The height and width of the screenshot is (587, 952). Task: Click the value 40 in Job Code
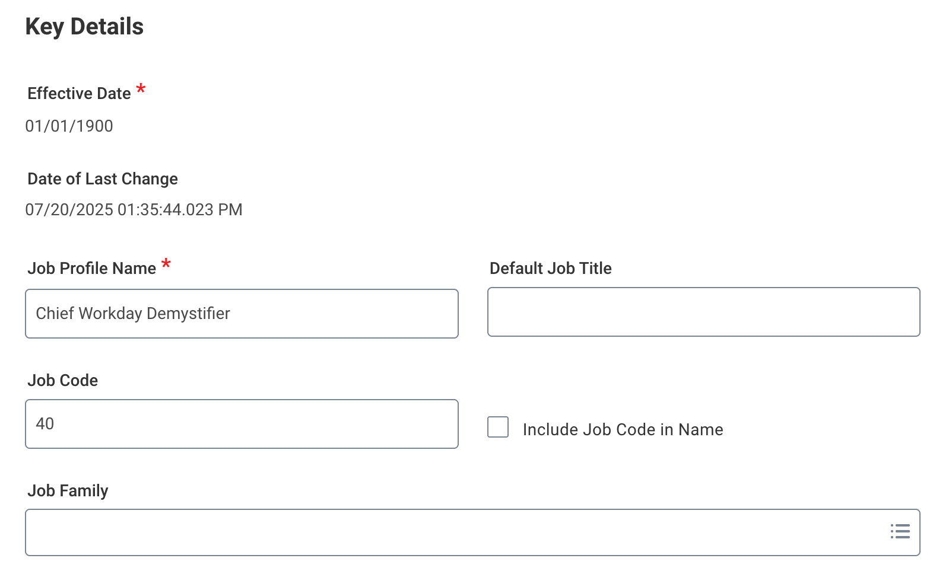[x=45, y=424]
